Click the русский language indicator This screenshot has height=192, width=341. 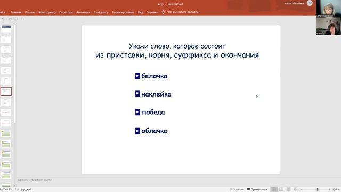26,190
